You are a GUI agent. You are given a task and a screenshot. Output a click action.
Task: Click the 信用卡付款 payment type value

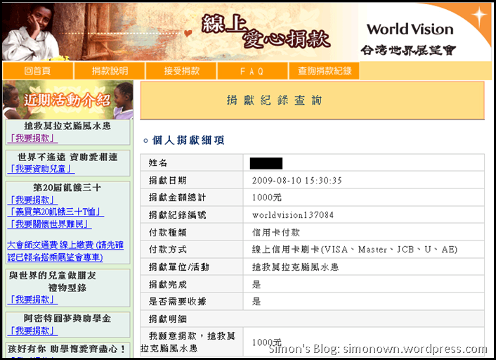pos(276,233)
